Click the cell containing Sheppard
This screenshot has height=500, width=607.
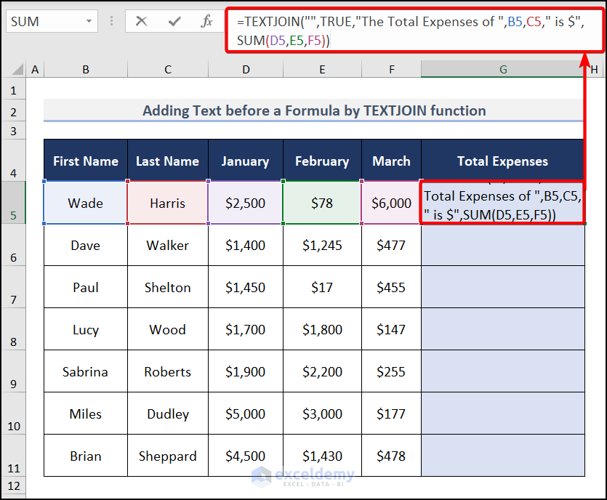(167, 456)
